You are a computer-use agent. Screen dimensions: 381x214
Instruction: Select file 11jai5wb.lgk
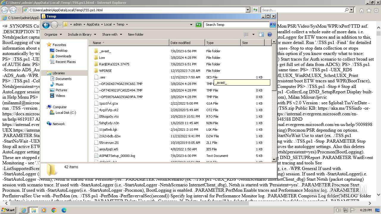coord(106,130)
